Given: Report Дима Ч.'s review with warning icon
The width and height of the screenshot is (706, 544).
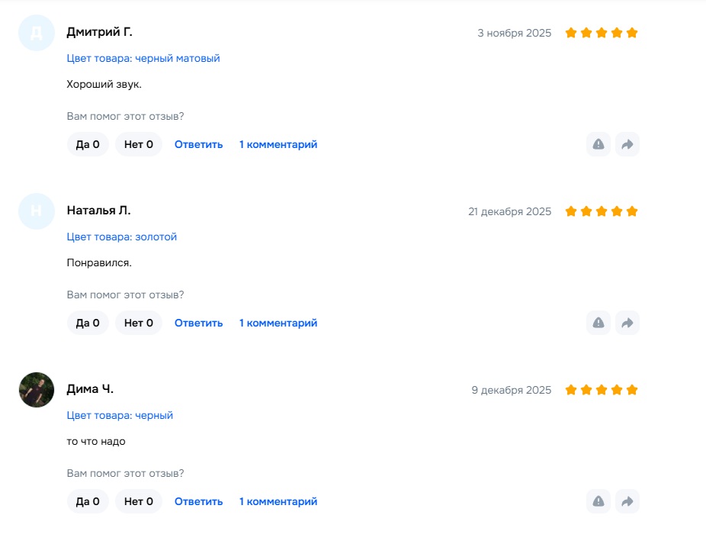Looking at the screenshot, I should tap(598, 501).
